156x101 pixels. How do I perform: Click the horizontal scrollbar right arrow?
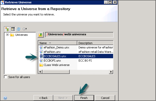[111, 72]
